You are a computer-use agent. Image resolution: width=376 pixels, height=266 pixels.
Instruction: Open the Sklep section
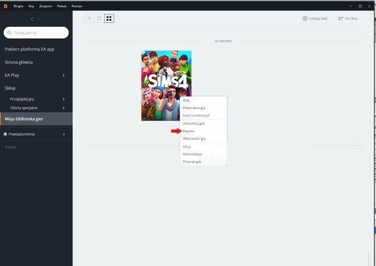tap(10, 88)
